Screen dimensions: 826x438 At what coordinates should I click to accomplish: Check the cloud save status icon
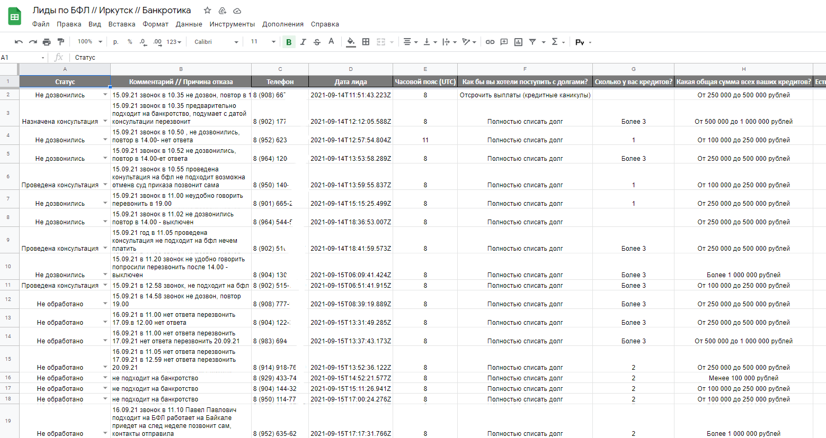pyautogui.click(x=237, y=11)
